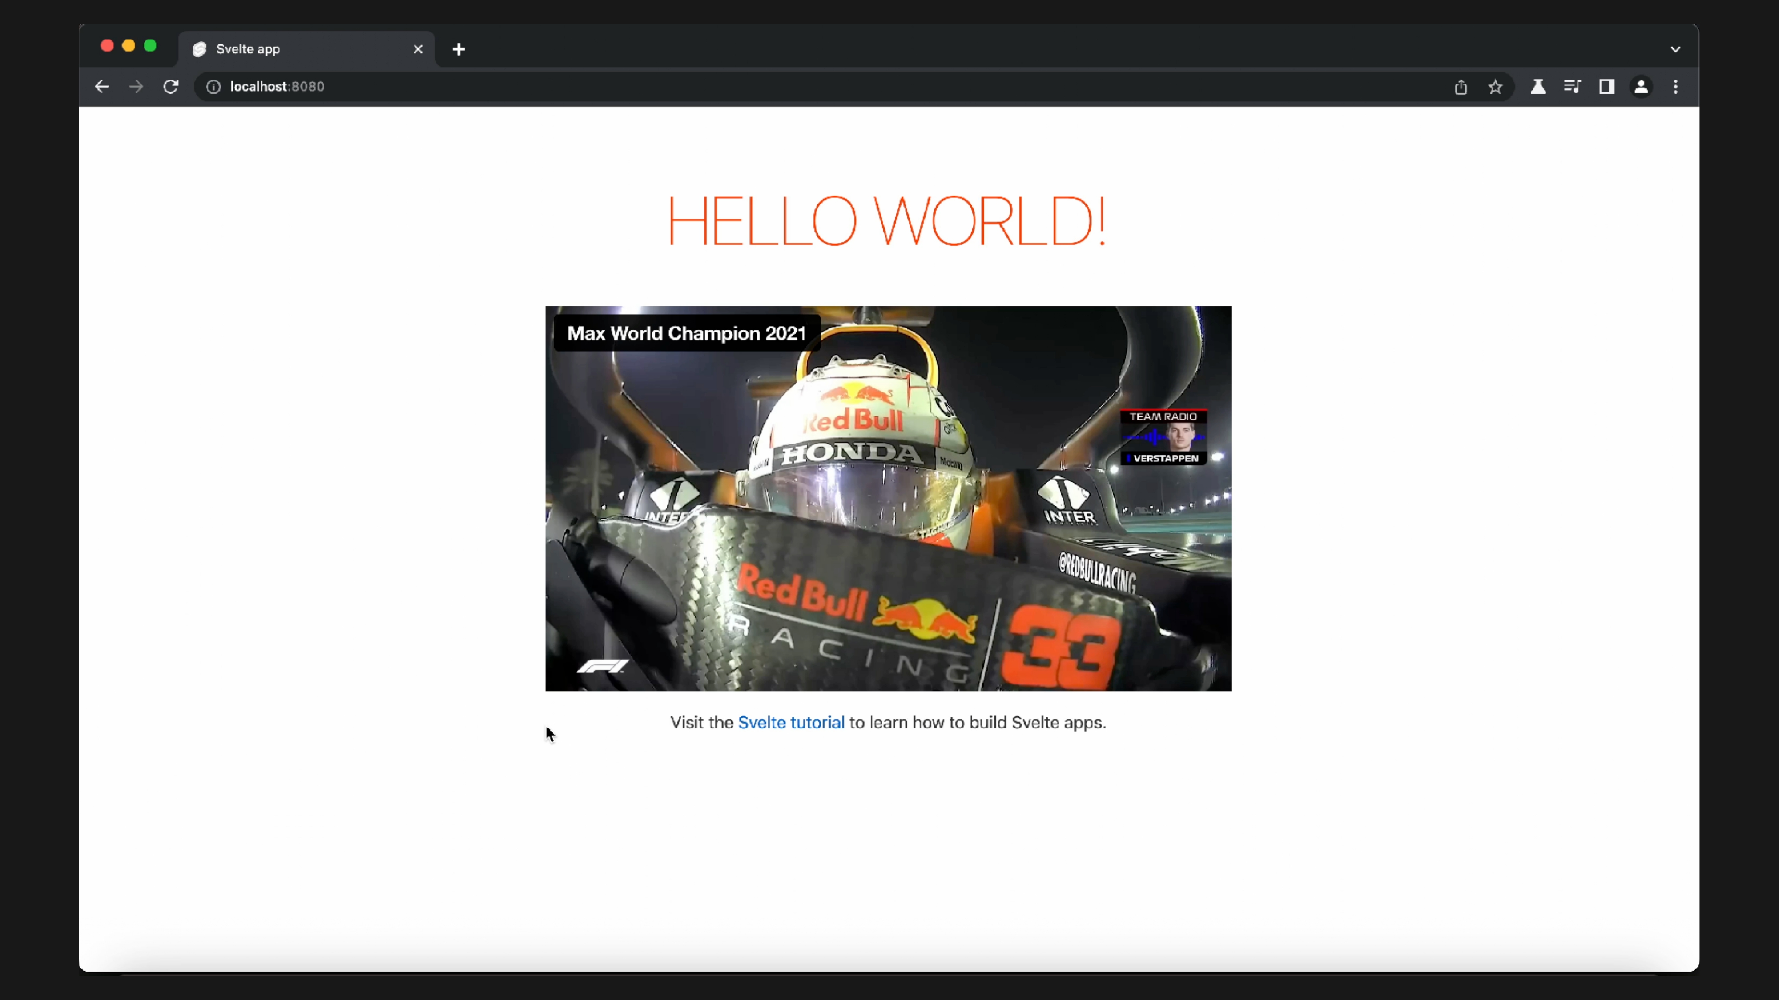The image size is (1779, 1000).
Task: View site information icon
Action: coord(213,87)
